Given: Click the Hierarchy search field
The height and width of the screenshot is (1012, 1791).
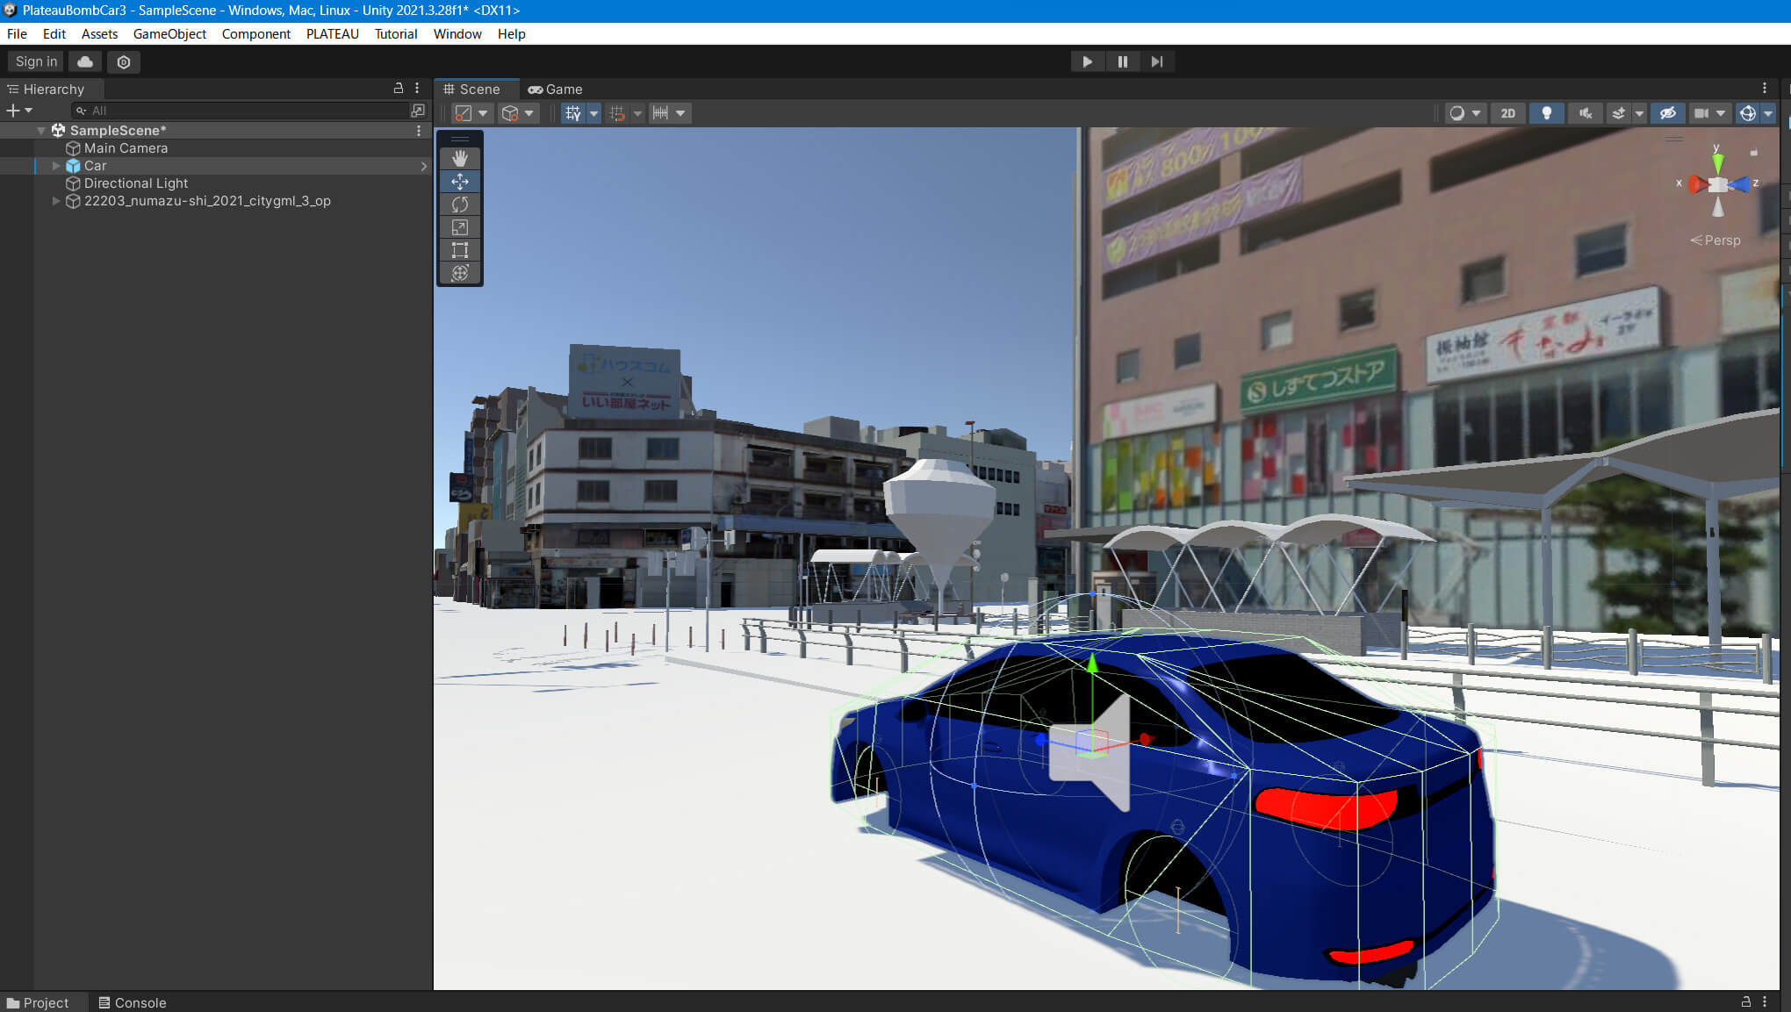Looking at the screenshot, I should pyautogui.click(x=246, y=111).
